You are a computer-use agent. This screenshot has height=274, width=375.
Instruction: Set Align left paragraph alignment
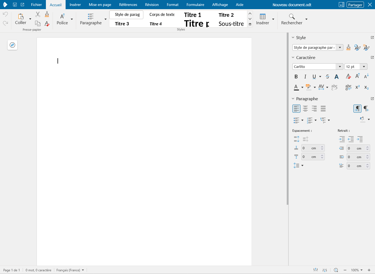click(x=296, y=109)
